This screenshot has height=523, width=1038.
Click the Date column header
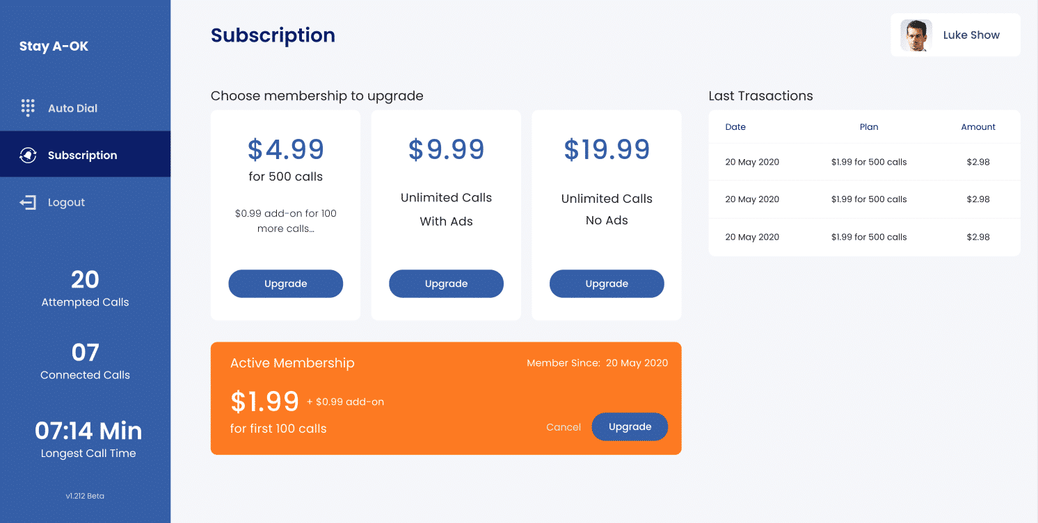(x=735, y=127)
